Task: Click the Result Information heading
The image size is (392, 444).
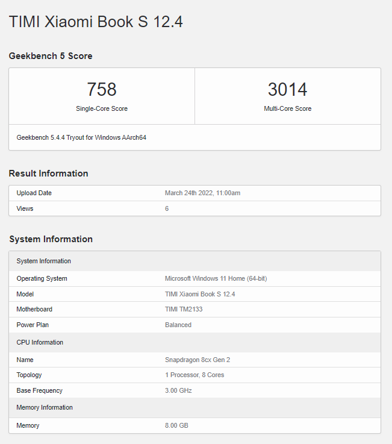Action: [48, 174]
